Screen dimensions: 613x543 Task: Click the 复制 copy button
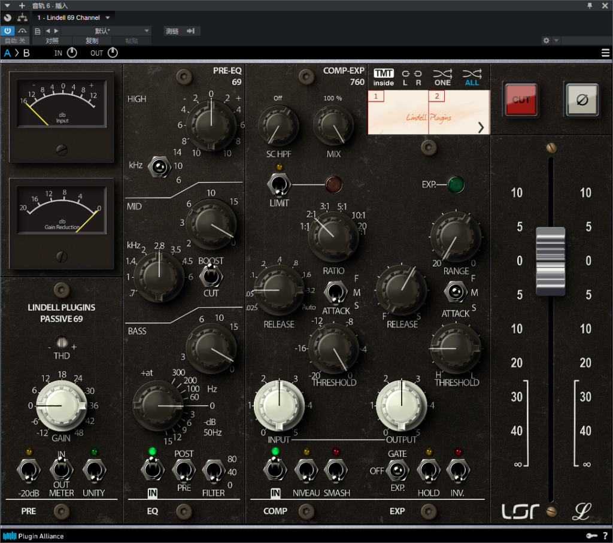92,41
